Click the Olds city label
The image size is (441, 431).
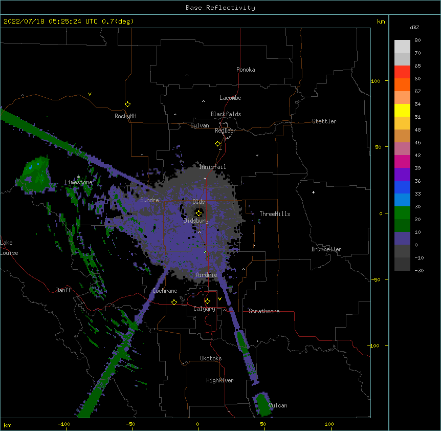tap(199, 202)
